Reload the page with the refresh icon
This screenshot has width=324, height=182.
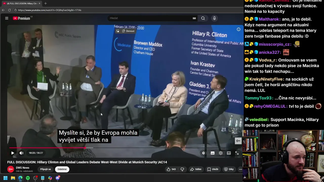pyautogui.click(x=9, y=10)
